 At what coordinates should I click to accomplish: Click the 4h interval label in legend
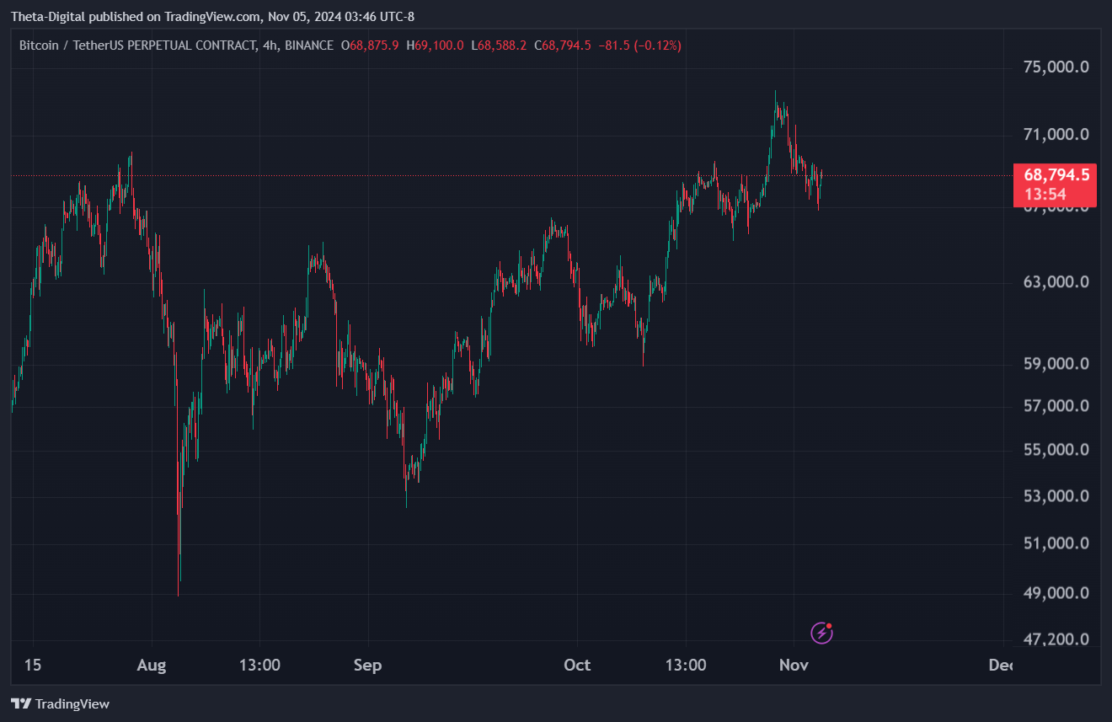[x=270, y=45]
